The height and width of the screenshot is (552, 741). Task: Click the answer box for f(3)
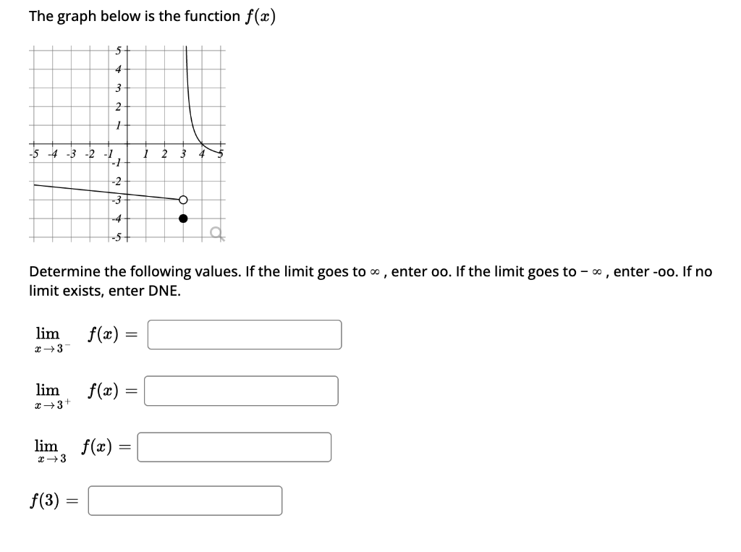pyautogui.click(x=185, y=499)
